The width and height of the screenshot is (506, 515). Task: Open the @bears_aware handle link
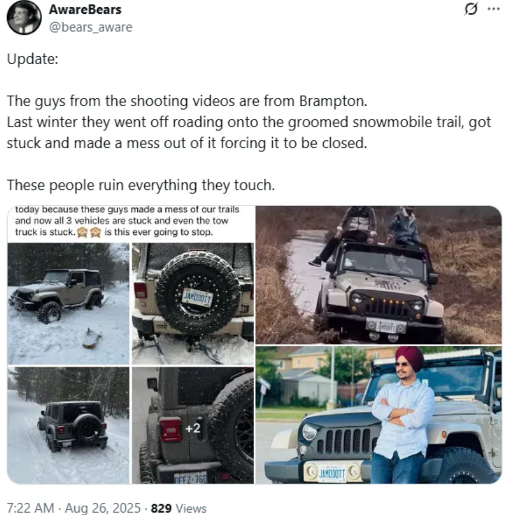[x=91, y=27]
